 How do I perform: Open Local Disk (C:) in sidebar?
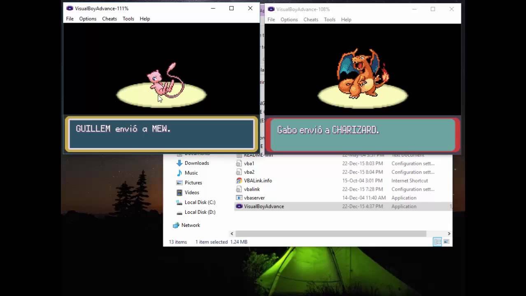(x=200, y=202)
